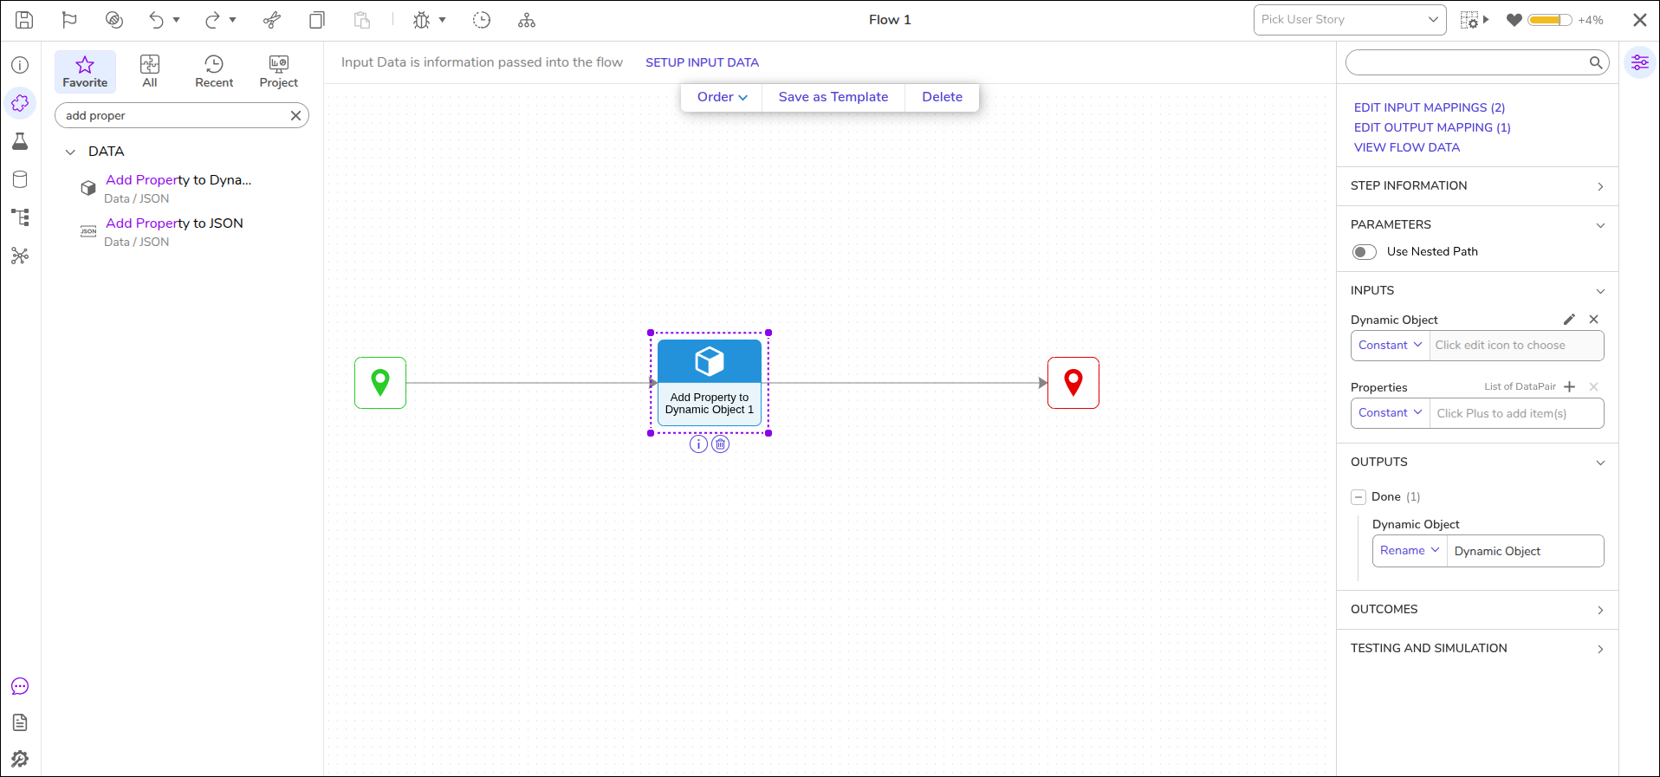Click the filter sliders icon in the right panel
This screenshot has height=777, width=1660.
tap(1640, 62)
